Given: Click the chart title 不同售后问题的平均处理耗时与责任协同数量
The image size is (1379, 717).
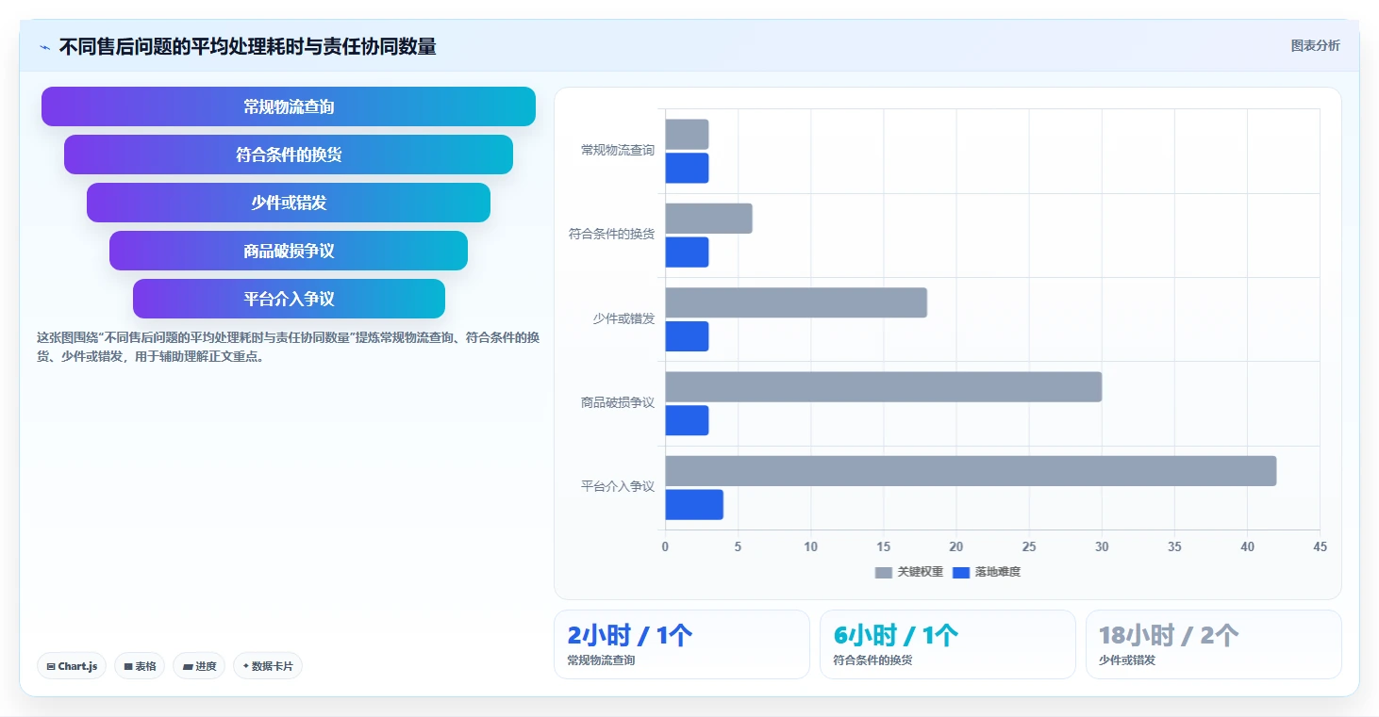Looking at the screenshot, I should [247, 47].
